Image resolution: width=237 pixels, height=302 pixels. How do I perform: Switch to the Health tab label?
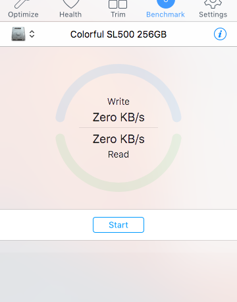[70, 15]
